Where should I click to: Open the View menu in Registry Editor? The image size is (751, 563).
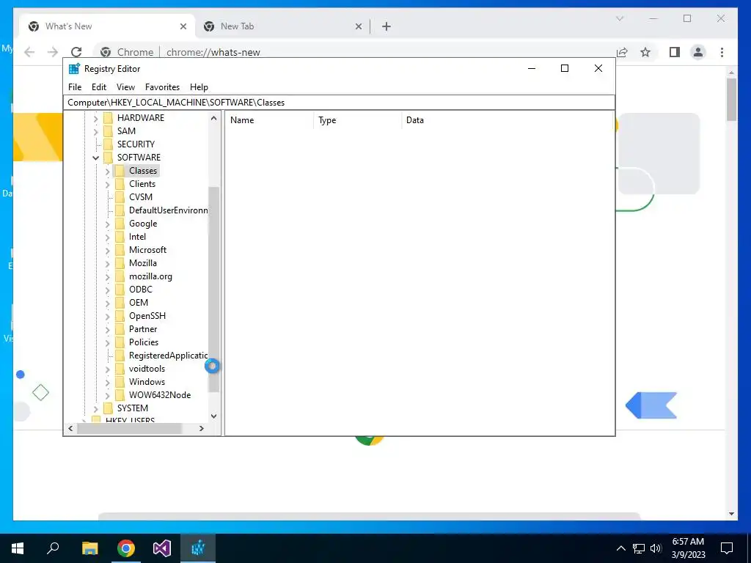[125, 87]
